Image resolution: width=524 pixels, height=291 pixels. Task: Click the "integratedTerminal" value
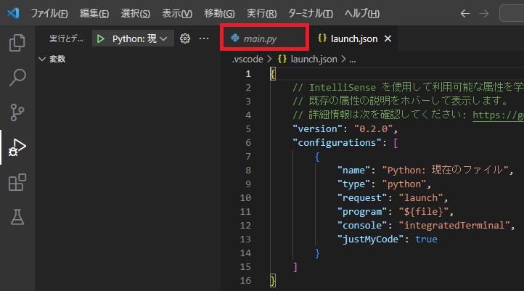[454, 226]
